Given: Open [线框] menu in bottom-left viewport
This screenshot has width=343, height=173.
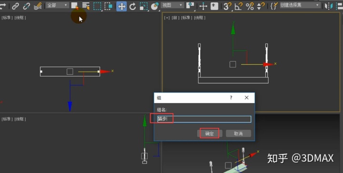Looking at the screenshot, I should (x=20, y=119).
